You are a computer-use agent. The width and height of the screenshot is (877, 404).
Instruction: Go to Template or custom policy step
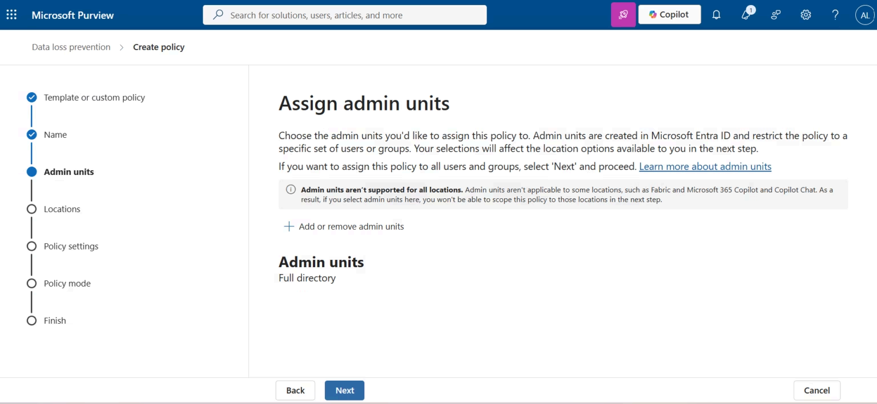[x=94, y=97]
